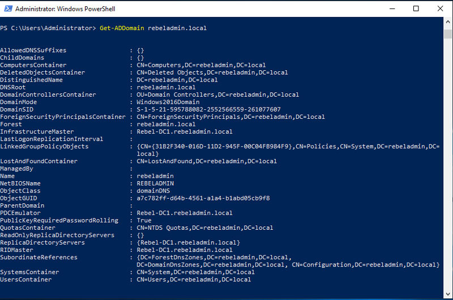Click the PublicKeyRequiredPasswordRolling label

pyautogui.click(x=59, y=220)
